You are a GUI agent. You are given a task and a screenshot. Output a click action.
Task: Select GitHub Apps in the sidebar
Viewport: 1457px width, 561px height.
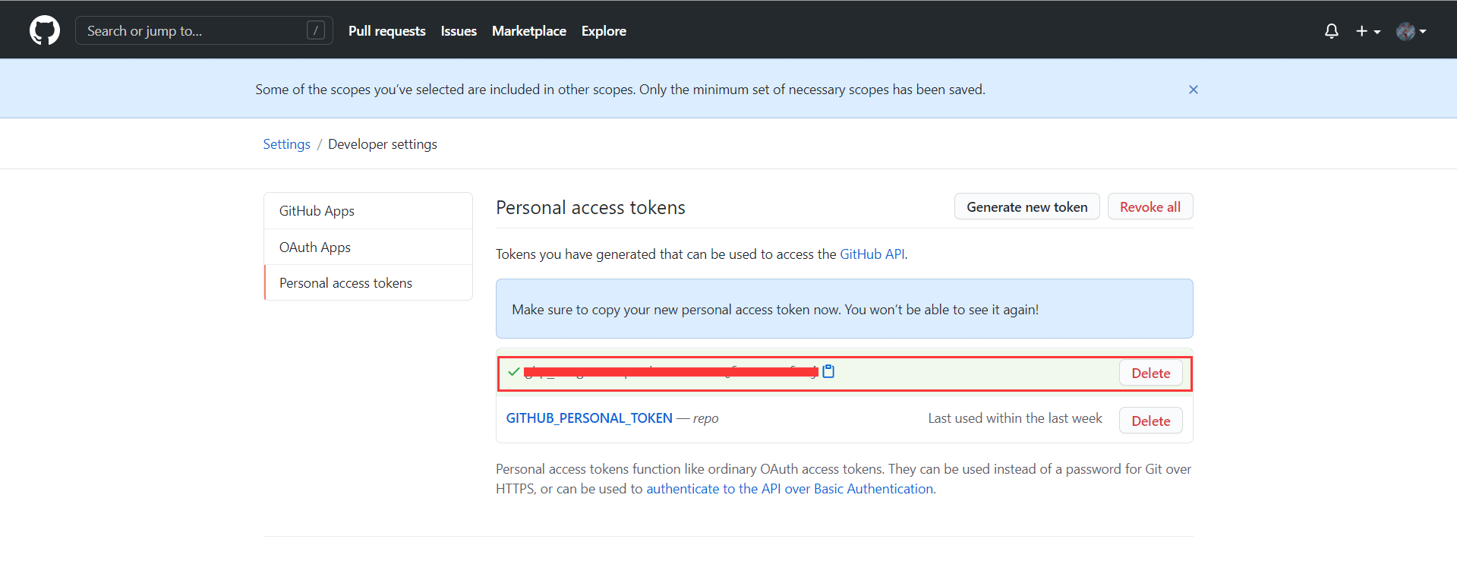(x=317, y=211)
